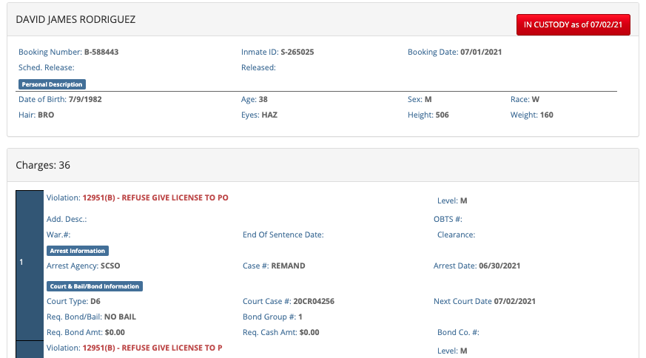This screenshot has height=358, width=646.
Task: Click the Case # REMAND value
Action: (288, 266)
